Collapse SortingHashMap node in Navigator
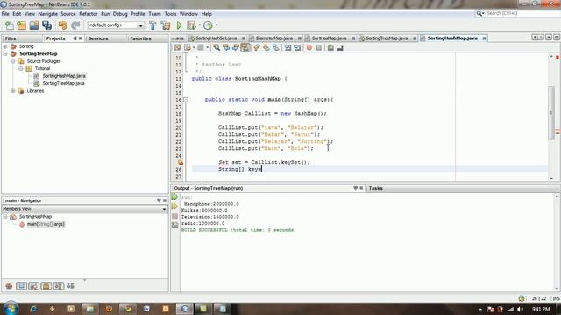This screenshot has height=315, width=561. tap(5, 217)
